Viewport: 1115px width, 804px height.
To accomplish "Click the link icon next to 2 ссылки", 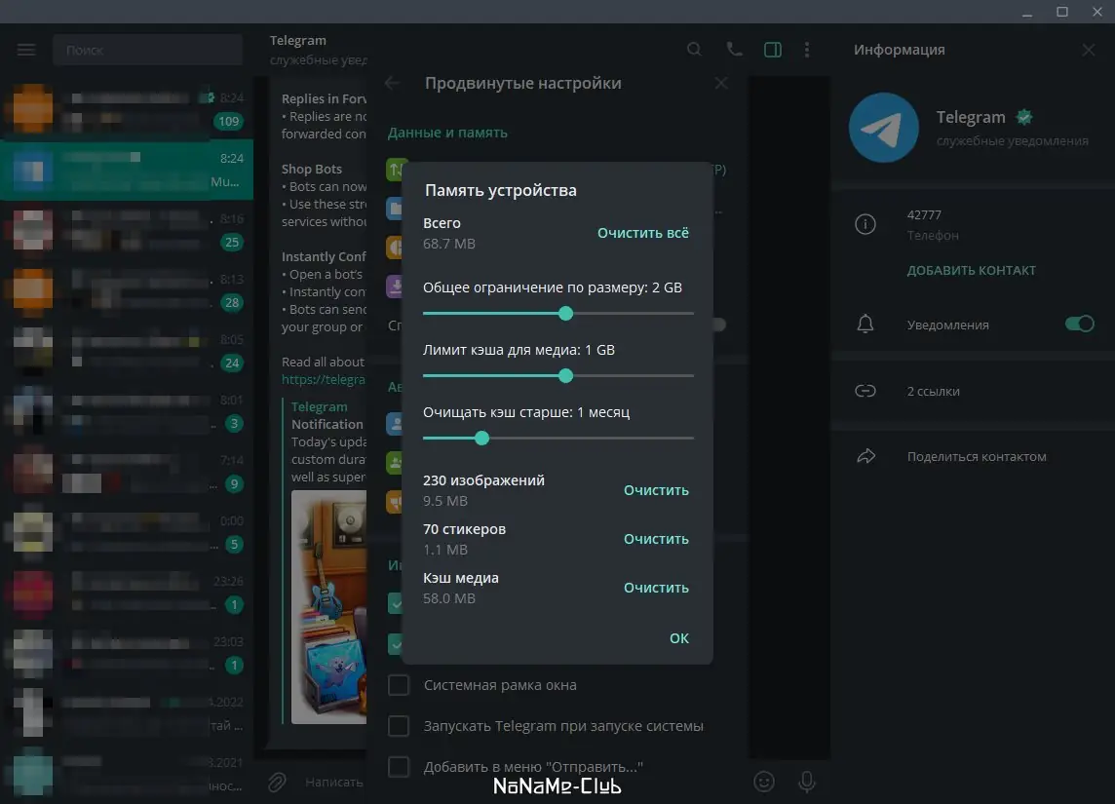I will tap(865, 391).
